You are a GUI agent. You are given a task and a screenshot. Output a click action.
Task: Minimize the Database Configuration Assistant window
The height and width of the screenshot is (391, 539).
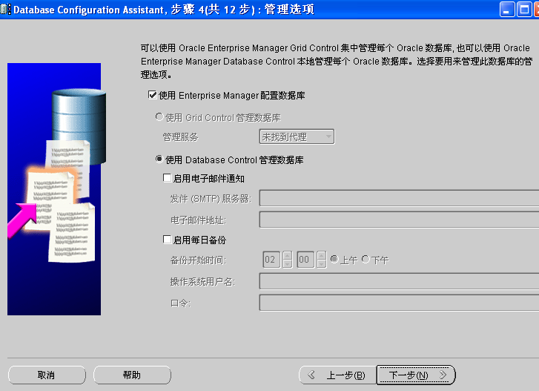click(507, 10)
